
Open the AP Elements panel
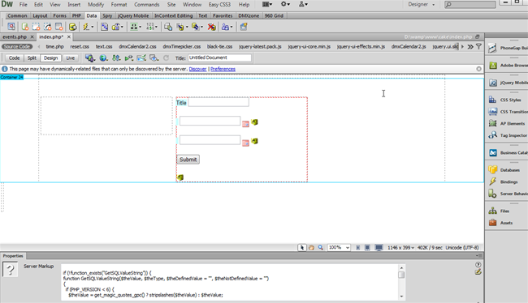[508, 123]
